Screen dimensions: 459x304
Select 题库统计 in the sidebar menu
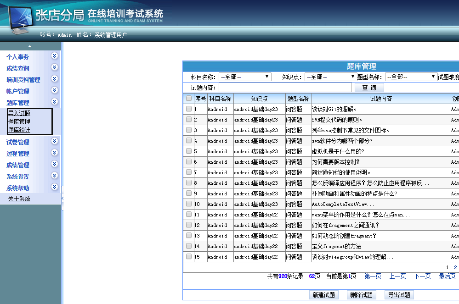[19, 130]
